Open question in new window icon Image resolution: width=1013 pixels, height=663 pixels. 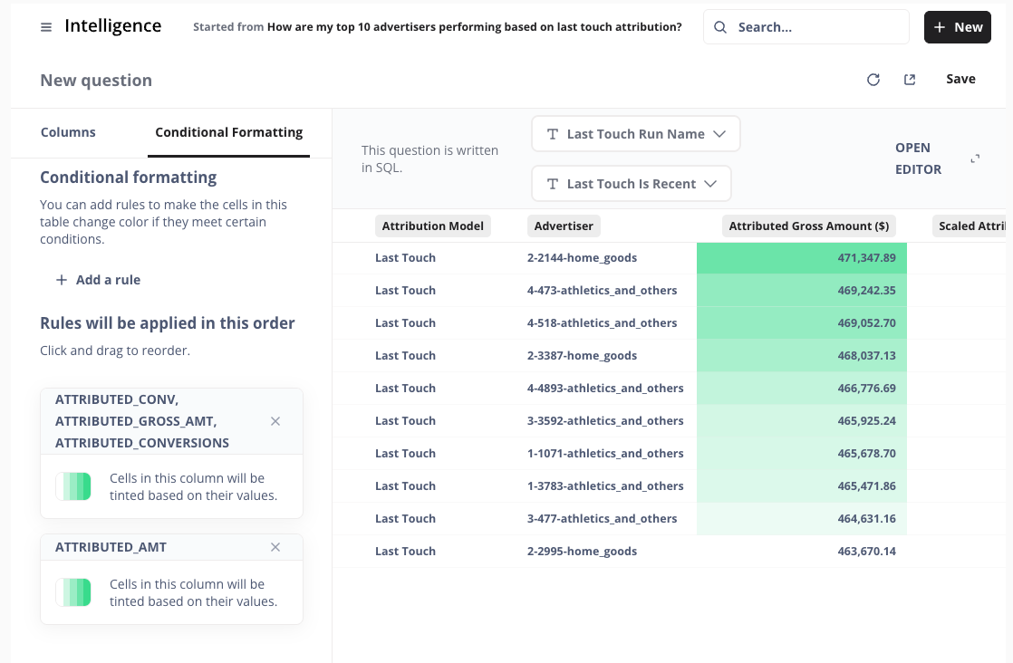(910, 80)
